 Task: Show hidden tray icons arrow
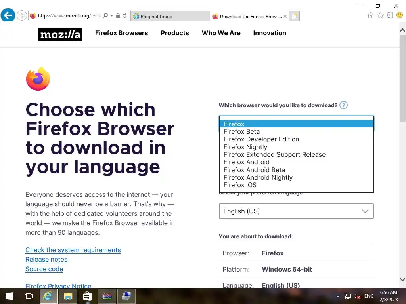[x=338, y=296]
